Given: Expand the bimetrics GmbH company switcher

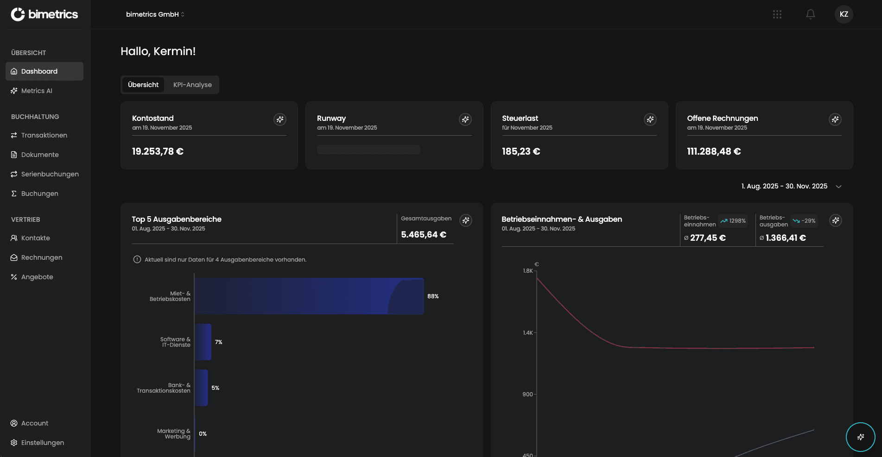Looking at the screenshot, I should click(155, 14).
